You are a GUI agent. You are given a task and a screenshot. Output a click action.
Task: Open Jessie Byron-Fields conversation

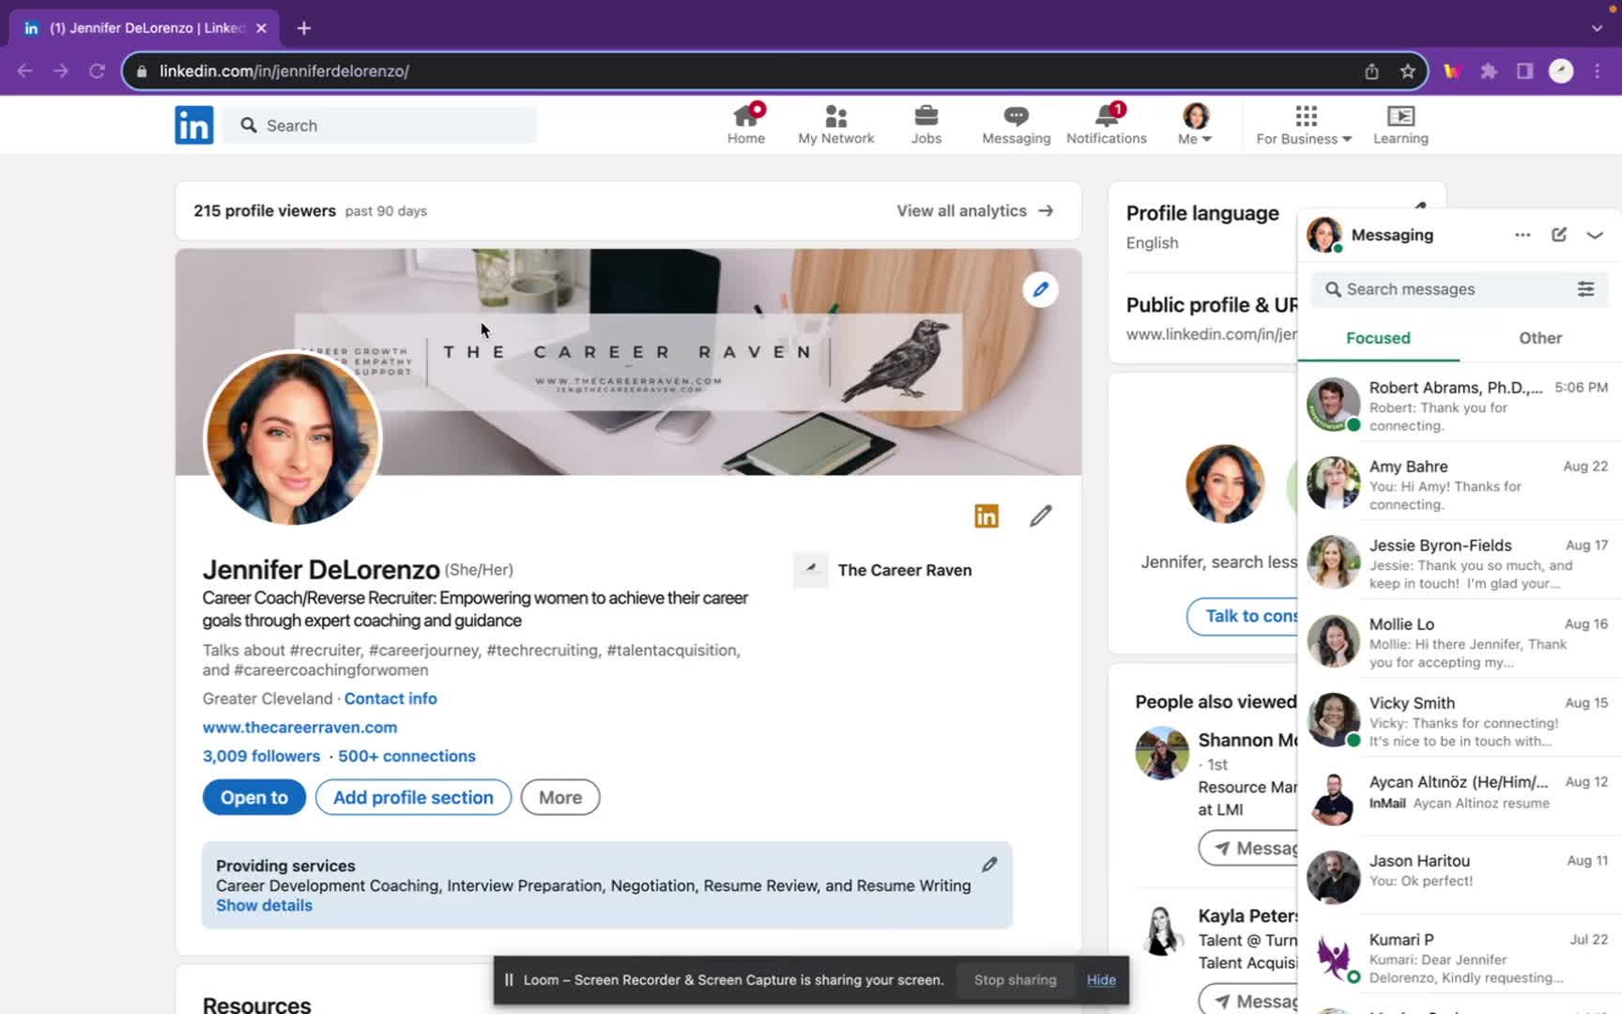coord(1460,563)
